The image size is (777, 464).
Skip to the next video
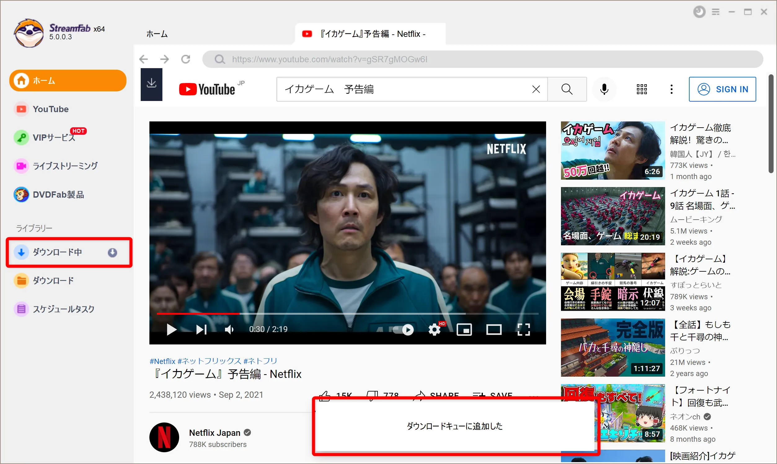(x=201, y=330)
